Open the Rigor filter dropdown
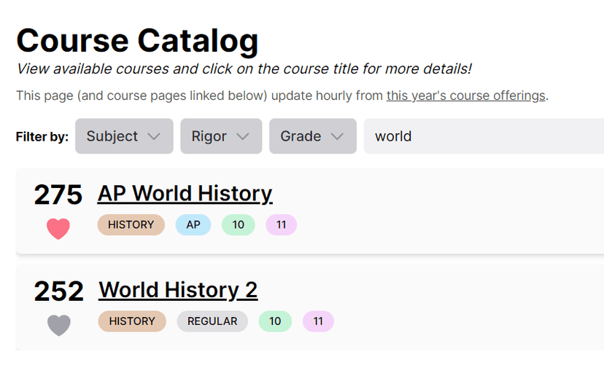This screenshot has height=373, width=604. coord(220,136)
